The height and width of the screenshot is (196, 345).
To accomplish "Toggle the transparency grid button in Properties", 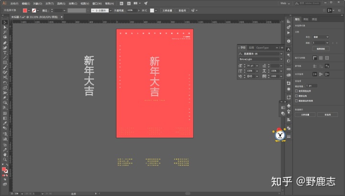I will tap(327, 58).
